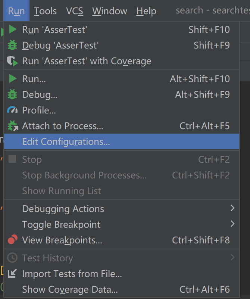Click the green play icon beside Run...
The width and height of the screenshot is (250, 299).
pos(13,79)
